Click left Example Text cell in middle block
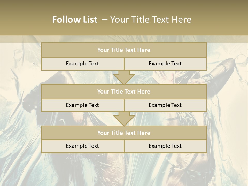This screenshot has width=248, height=186. point(82,105)
